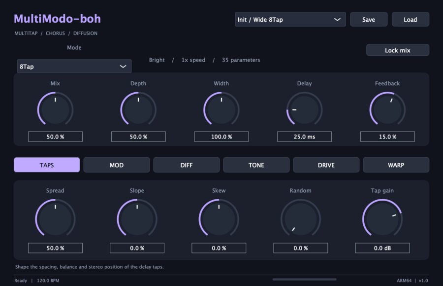This screenshot has width=443, height=286.
Task: Click the horizontal bar in the status strip
Action: 305,280
